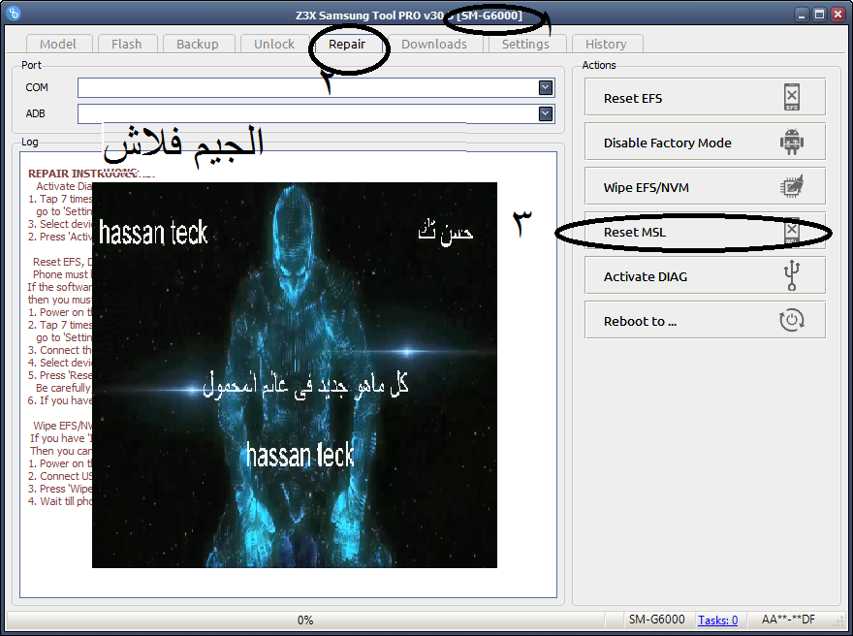This screenshot has width=853, height=636.
Task: Open the Downloads tab
Action: click(x=434, y=44)
